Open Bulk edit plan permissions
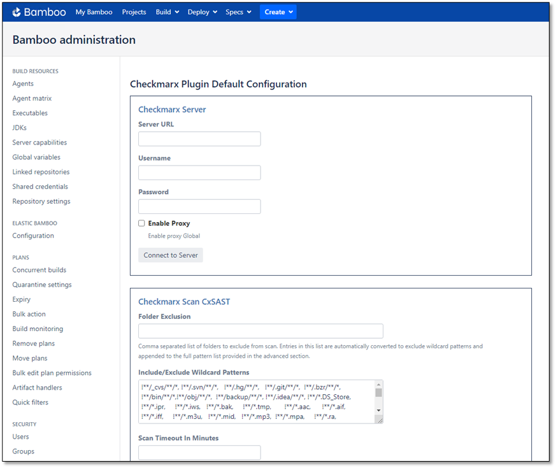This screenshot has width=556, height=468. [x=52, y=373]
